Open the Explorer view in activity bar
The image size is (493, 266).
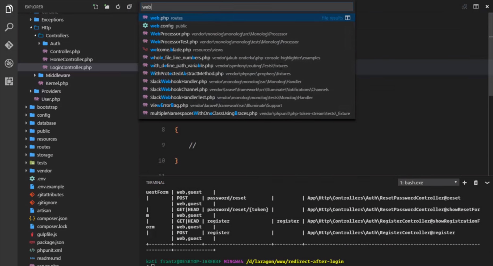(9, 9)
